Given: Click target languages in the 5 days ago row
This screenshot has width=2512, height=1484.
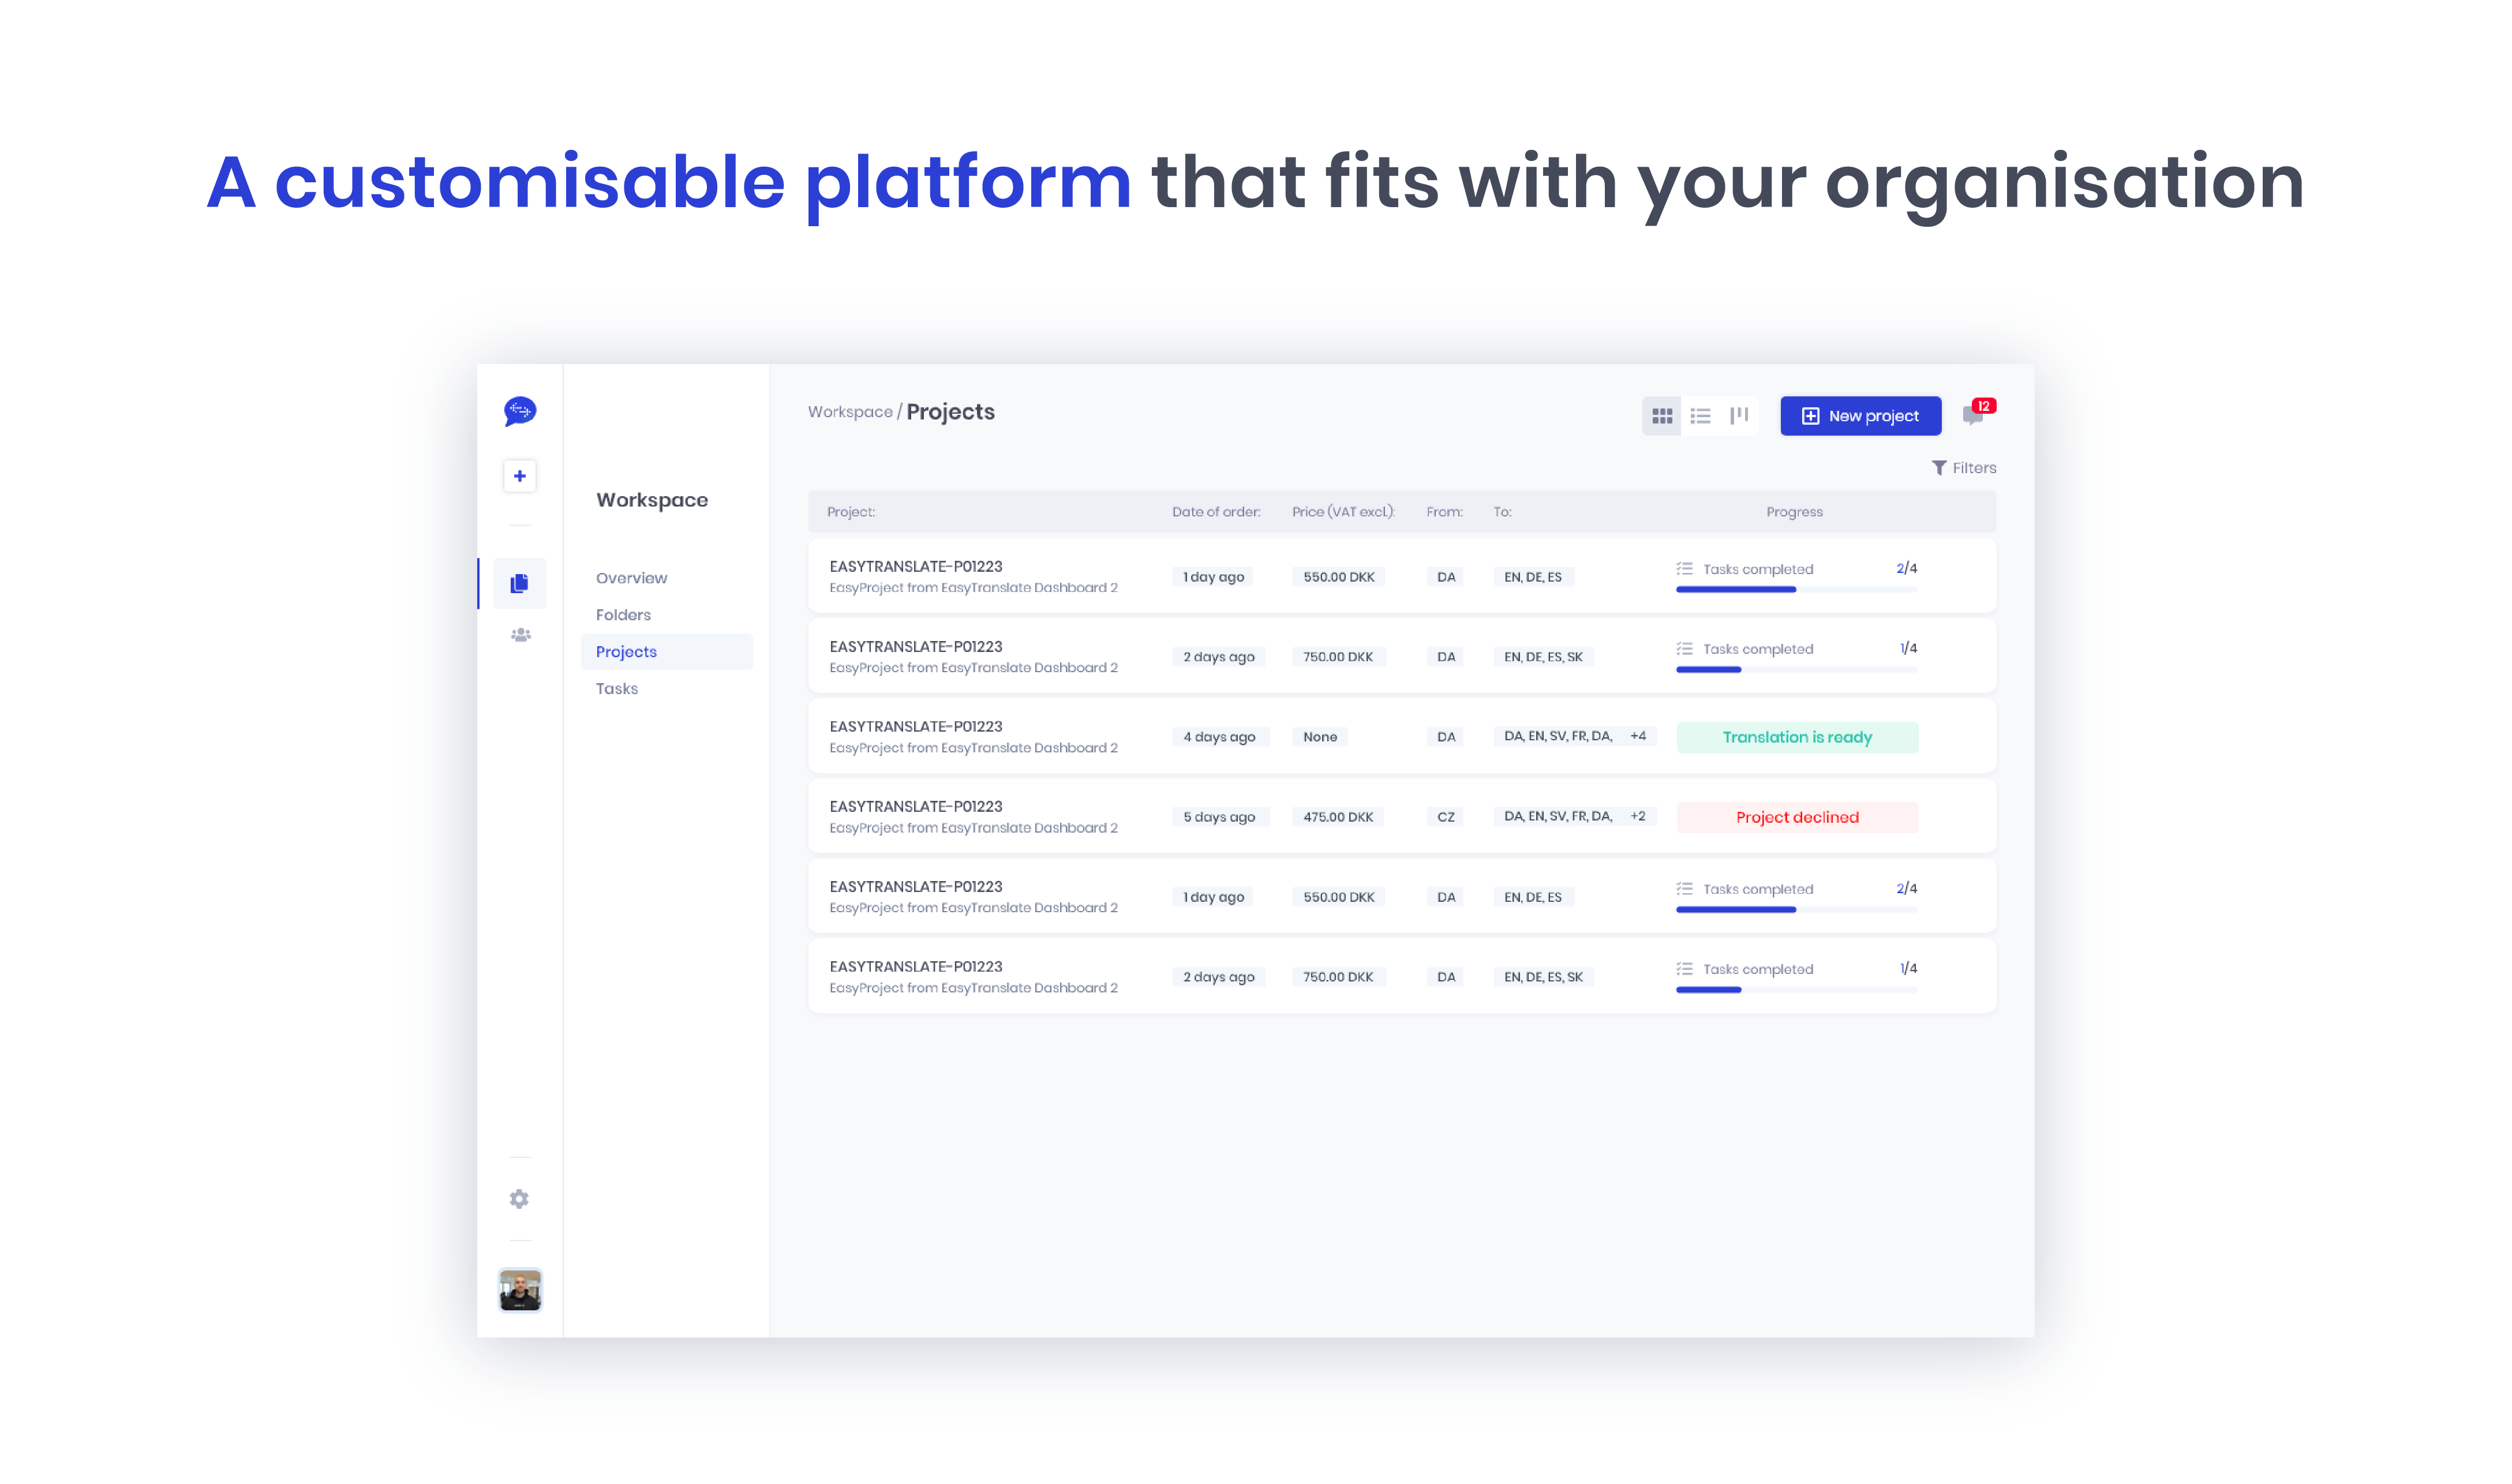Looking at the screenshot, I should click(1558, 816).
